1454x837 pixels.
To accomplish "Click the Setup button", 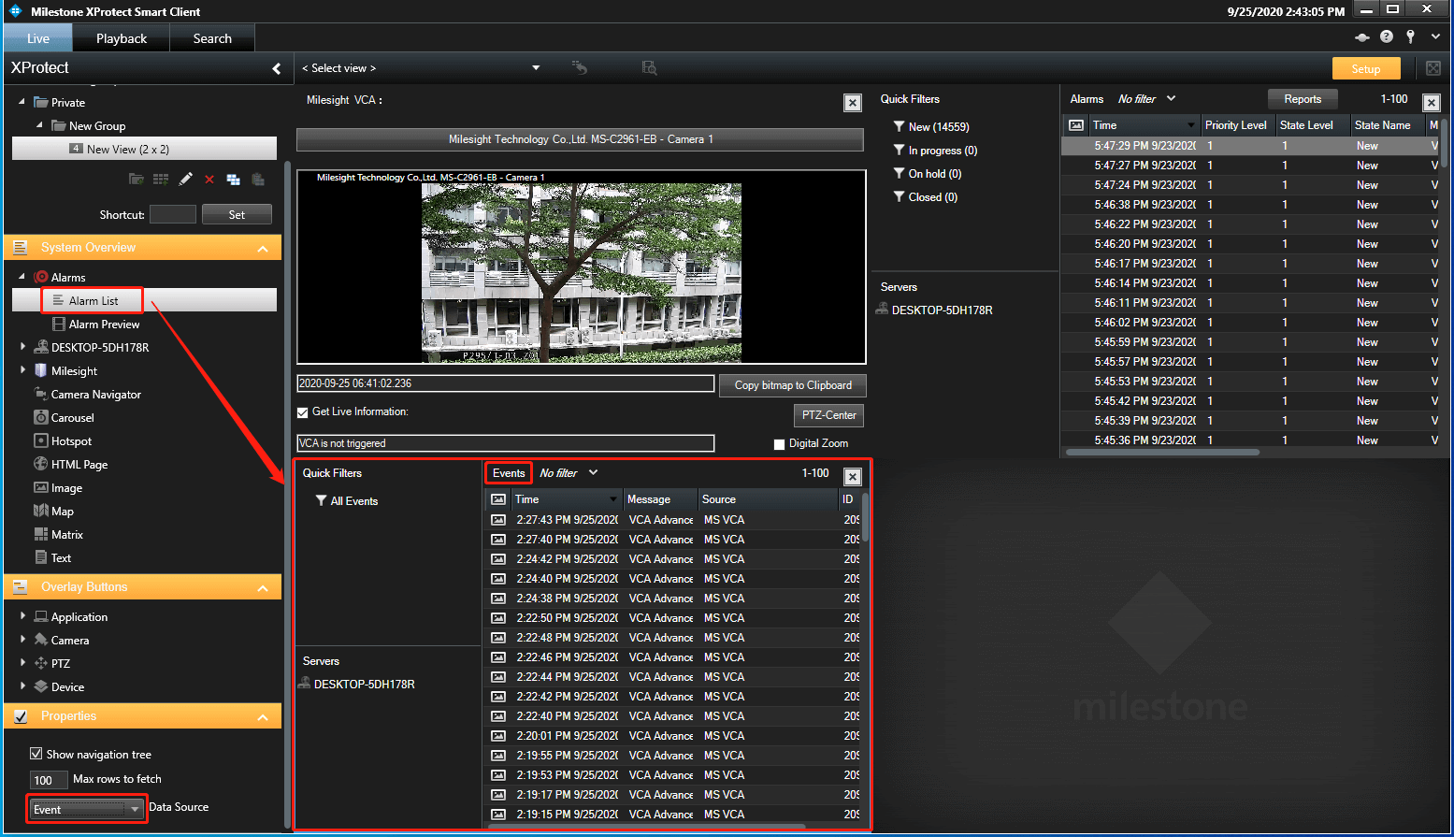I will click(1366, 68).
